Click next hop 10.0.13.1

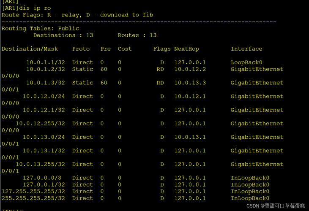pyautogui.click(x=190, y=137)
